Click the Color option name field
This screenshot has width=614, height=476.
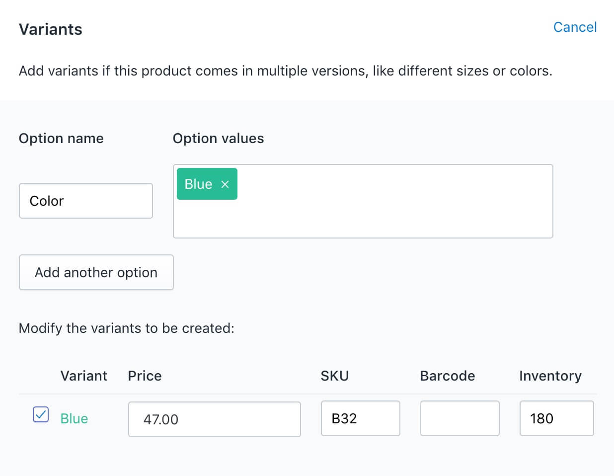pos(85,201)
